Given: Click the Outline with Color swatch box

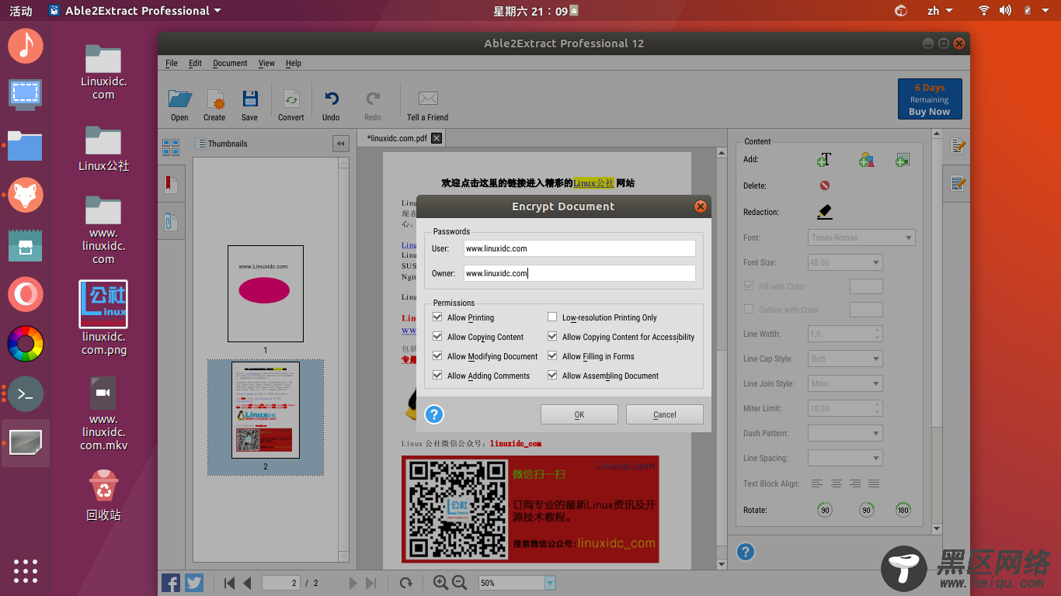Looking at the screenshot, I should [x=866, y=310].
